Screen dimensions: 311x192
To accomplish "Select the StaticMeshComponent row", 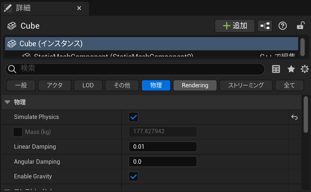I will point(152,54).
